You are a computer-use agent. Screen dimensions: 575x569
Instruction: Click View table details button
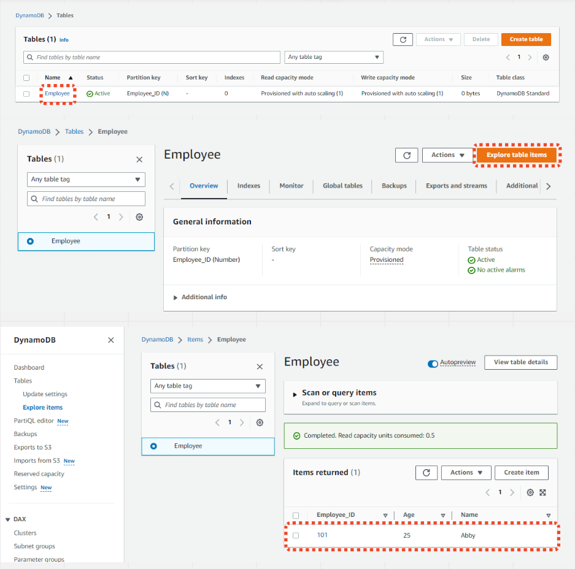521,362
